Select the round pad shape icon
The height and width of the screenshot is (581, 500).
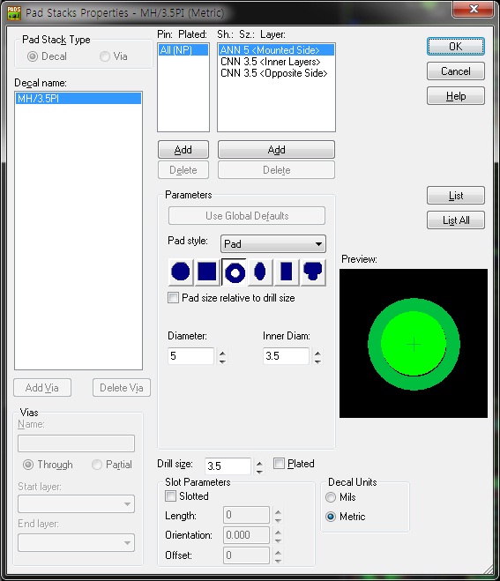tap(181, 272)
